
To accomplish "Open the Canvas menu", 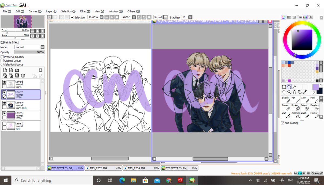I will 35,11.
